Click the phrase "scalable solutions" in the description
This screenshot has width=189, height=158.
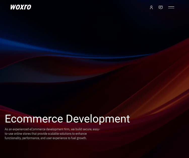[x=60, y=134]
